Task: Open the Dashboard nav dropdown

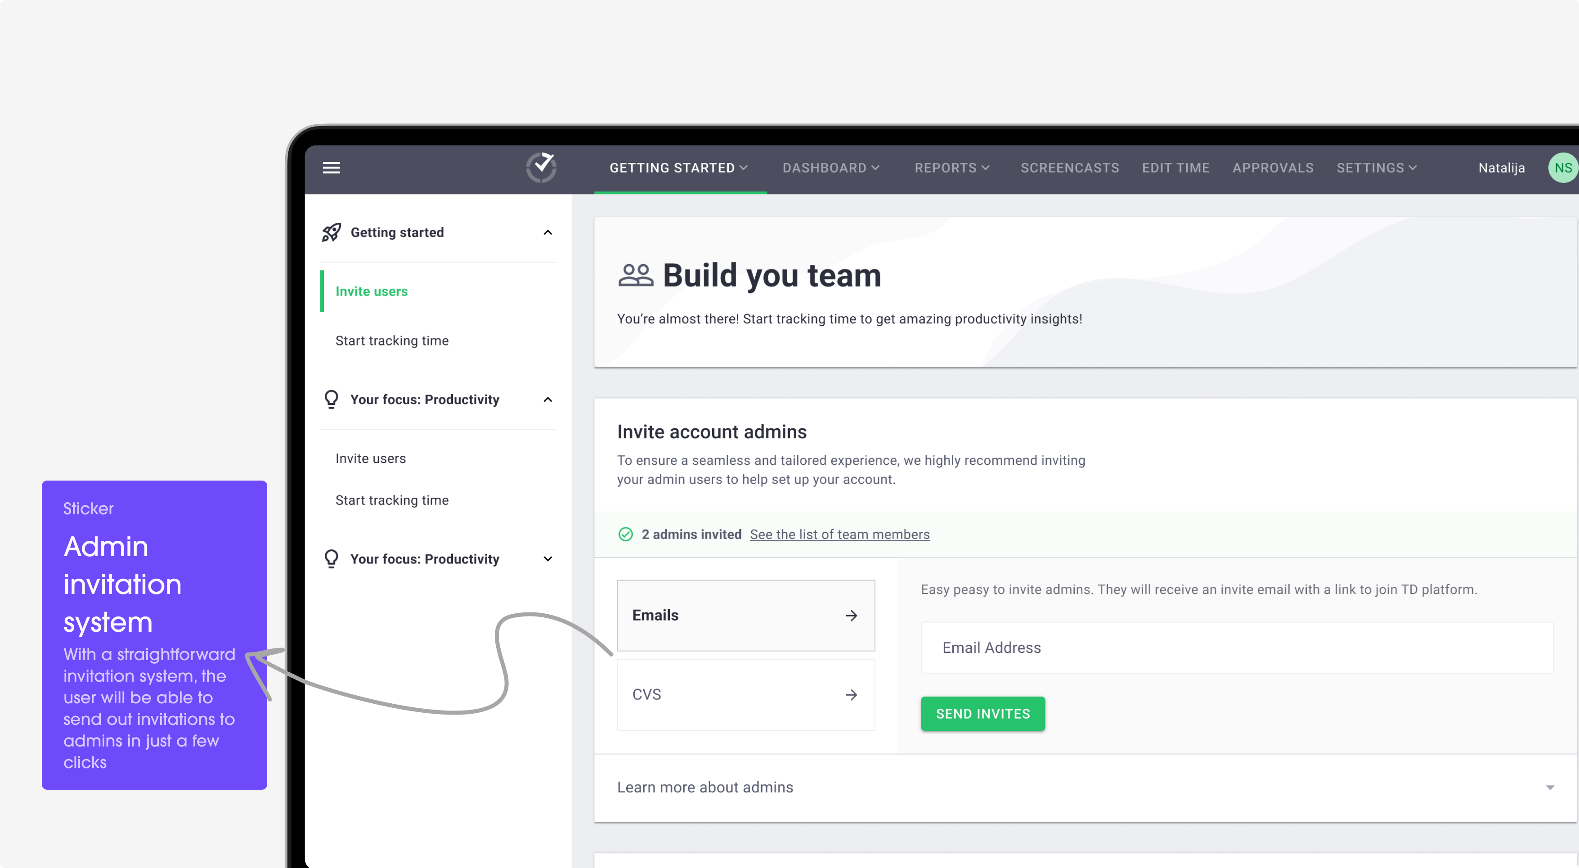Action: (x=830, y=168)
